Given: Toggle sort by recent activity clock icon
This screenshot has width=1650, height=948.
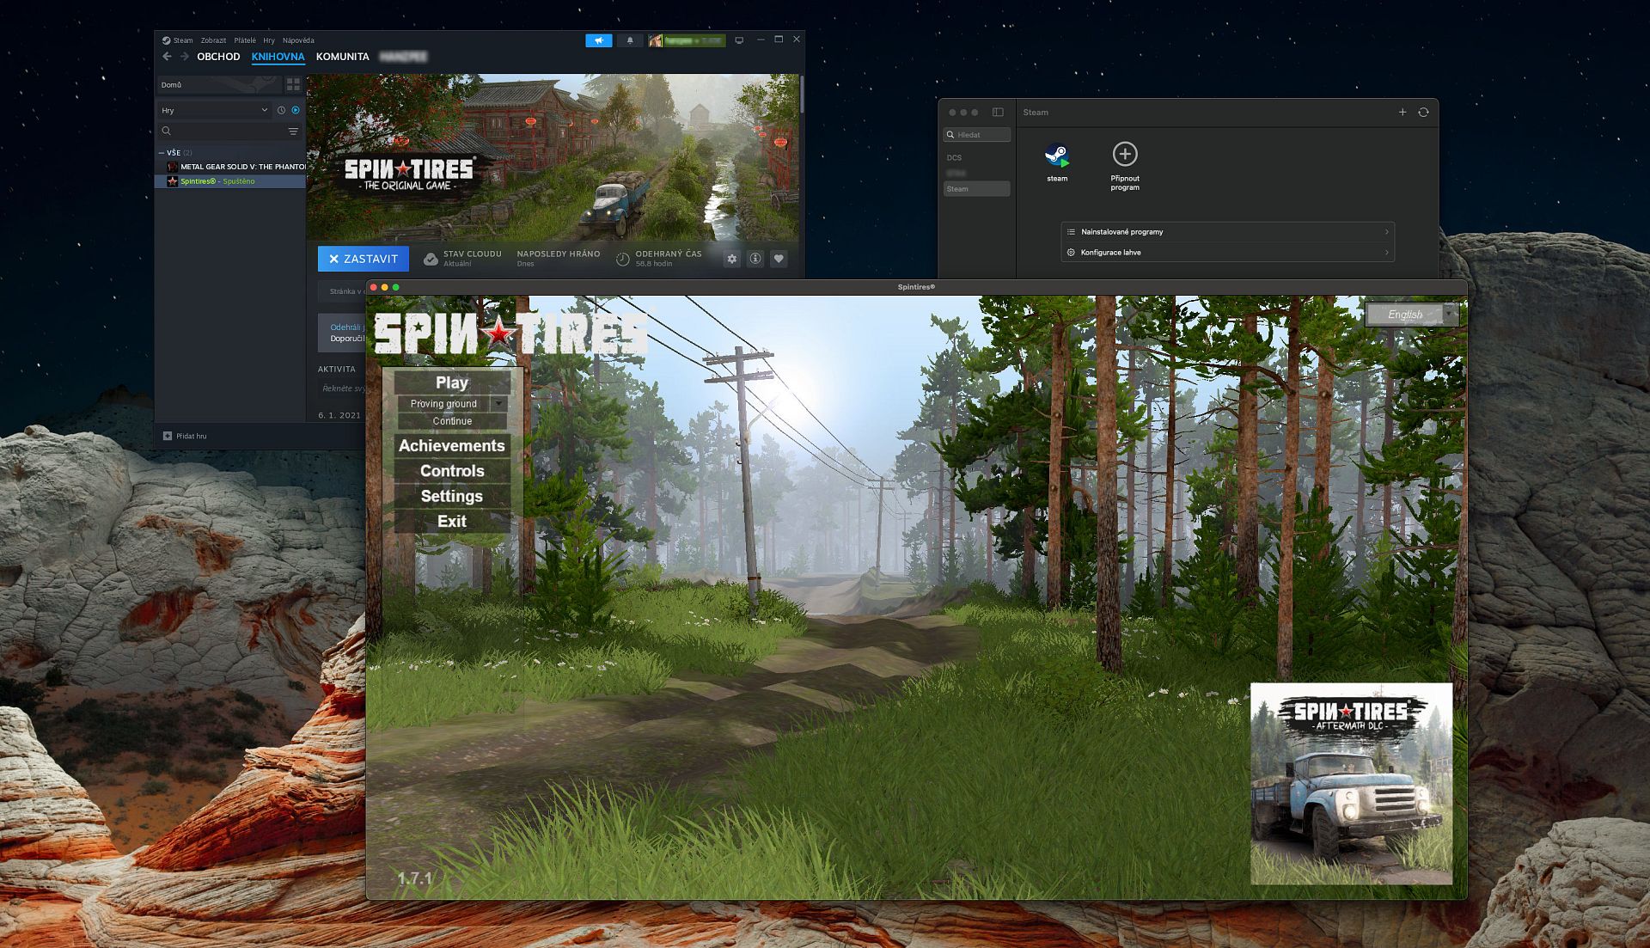Looking at the screenshot, I should (x=281, y=110).
